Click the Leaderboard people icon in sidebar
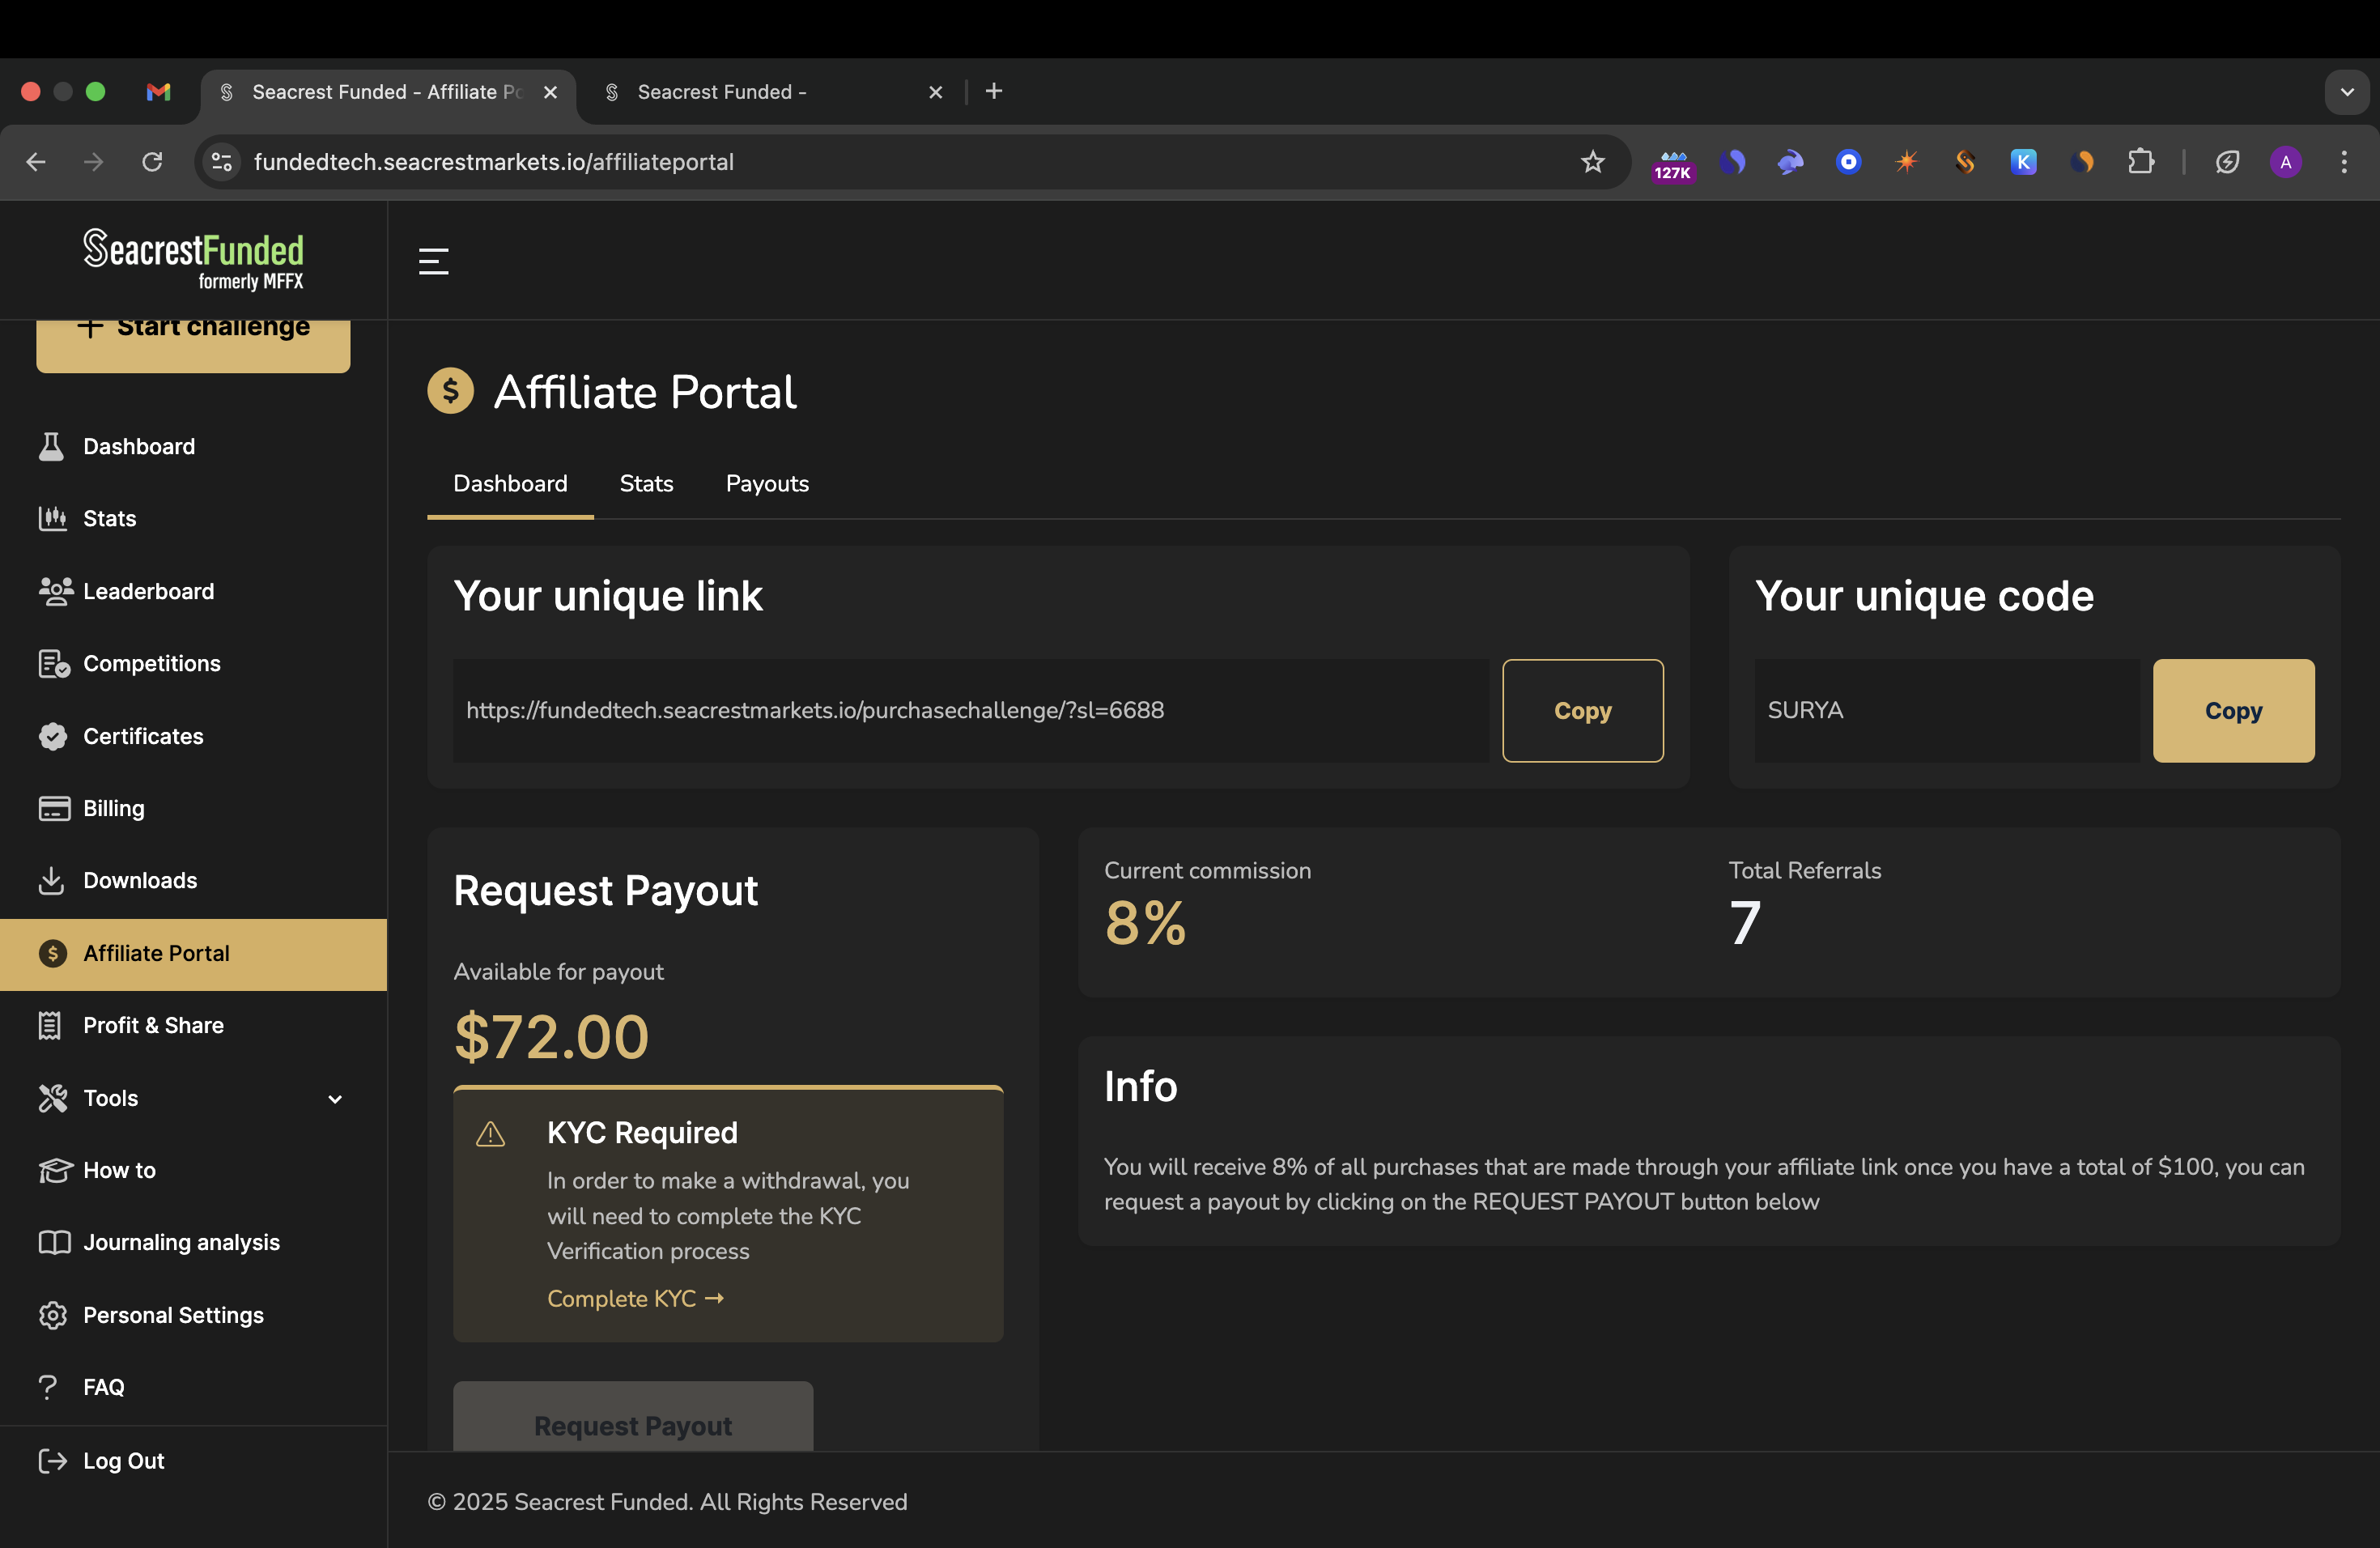 point(54,591)
